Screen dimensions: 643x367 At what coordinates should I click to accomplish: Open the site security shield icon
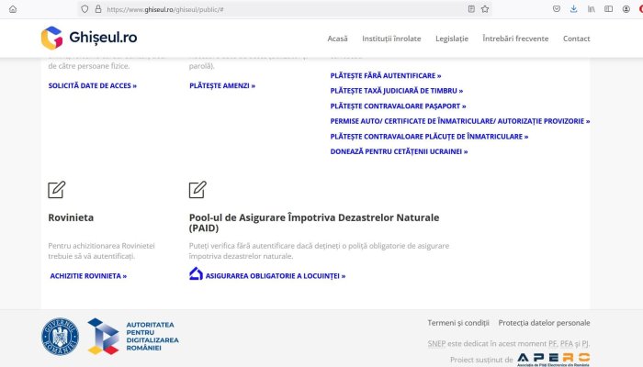click(x=85, y=9)
